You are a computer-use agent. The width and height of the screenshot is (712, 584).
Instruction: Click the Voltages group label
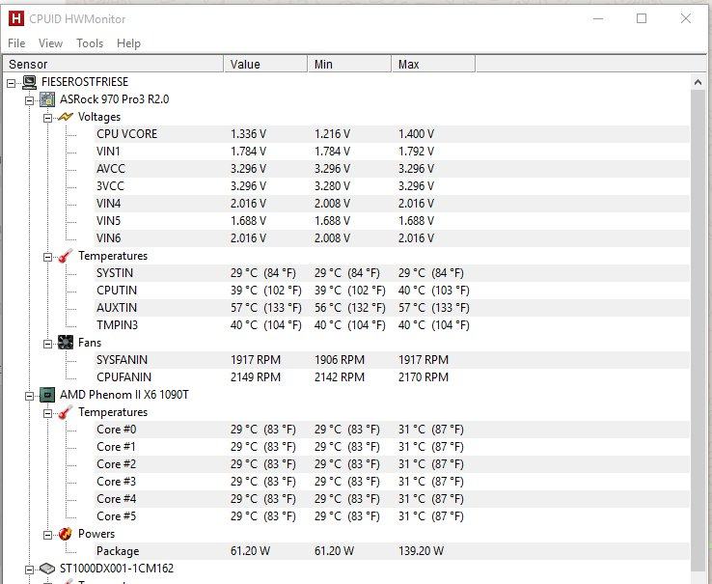[x=99, y=117]
